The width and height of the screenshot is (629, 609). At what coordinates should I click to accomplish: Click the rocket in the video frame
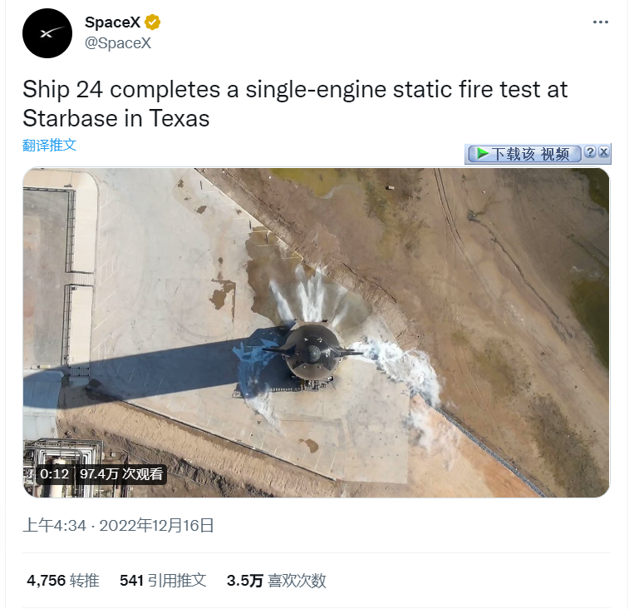(x=313, y=353)
